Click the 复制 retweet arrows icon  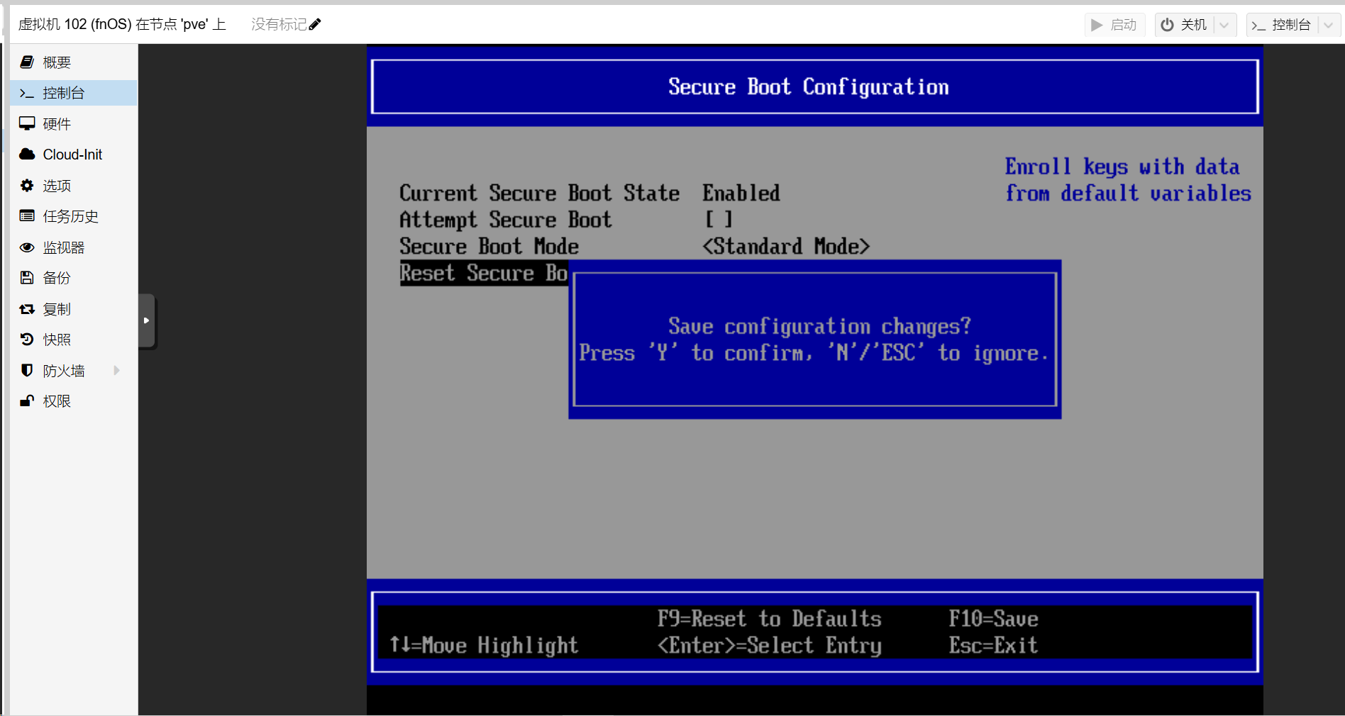point(27,309)
